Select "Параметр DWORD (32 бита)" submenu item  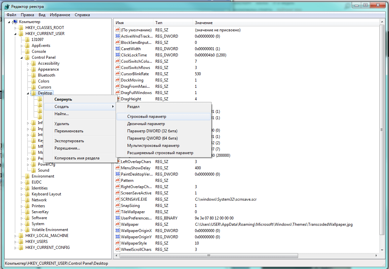(x=152, y=131)
